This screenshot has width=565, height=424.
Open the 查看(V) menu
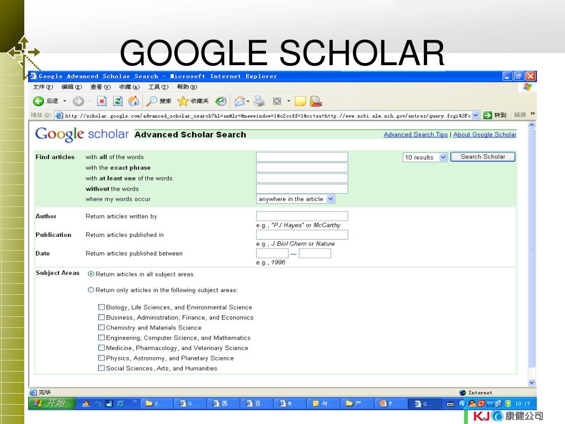pyautogui.click(x=100, y=87)
